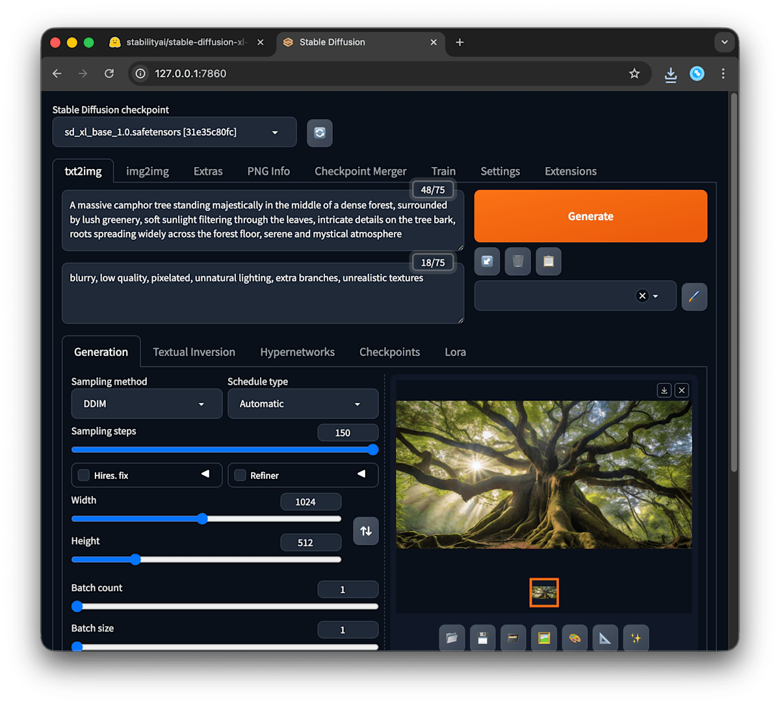Open the Stable Diffusion checkpoint dropdown
The width and height of the screenshot is (780, 705).
174,132
